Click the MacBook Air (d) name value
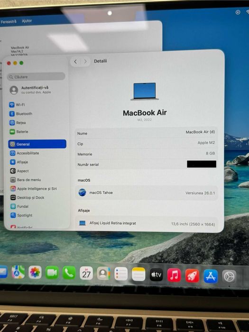249x332 pixels. coord(200,132)
